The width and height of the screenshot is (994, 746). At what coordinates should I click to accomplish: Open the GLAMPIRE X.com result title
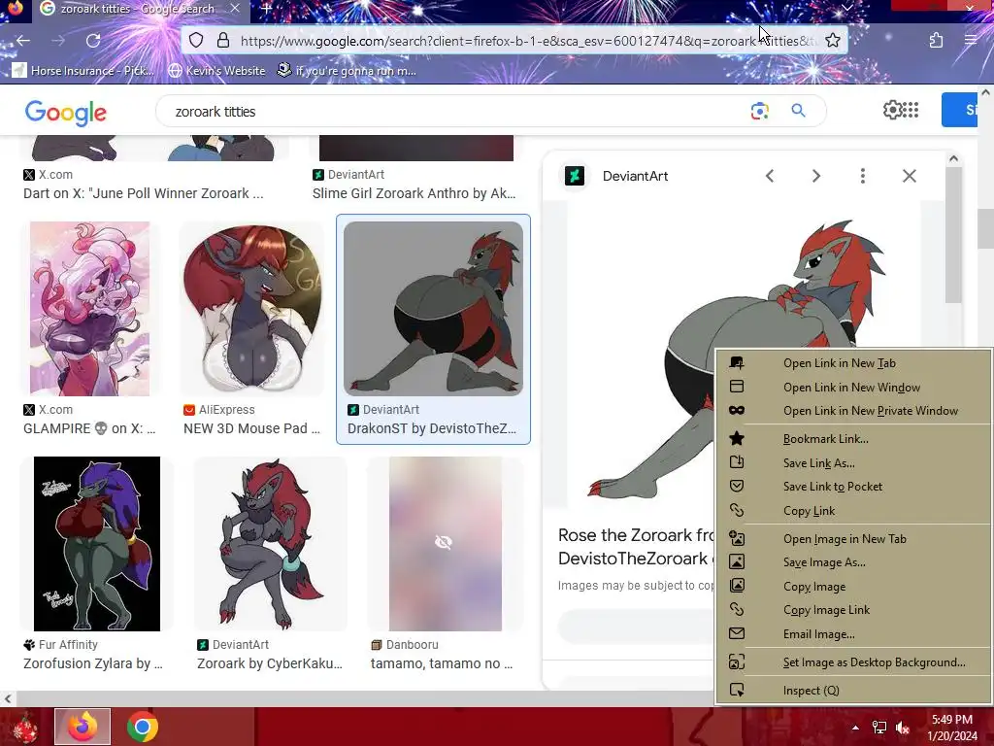click(x=89, y=428)
